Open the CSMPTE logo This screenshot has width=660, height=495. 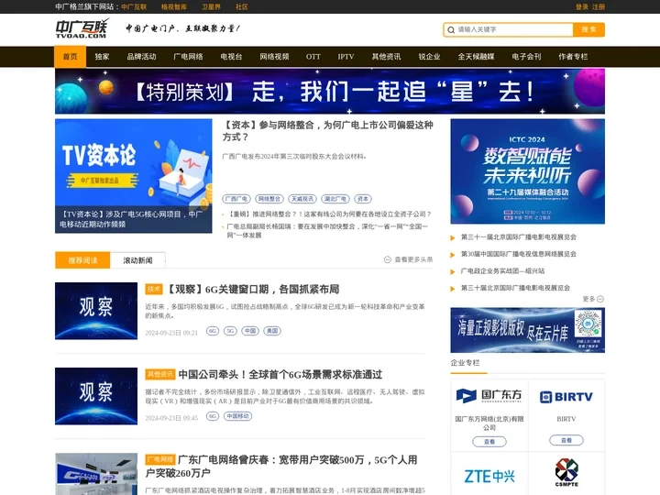[566, 472]
